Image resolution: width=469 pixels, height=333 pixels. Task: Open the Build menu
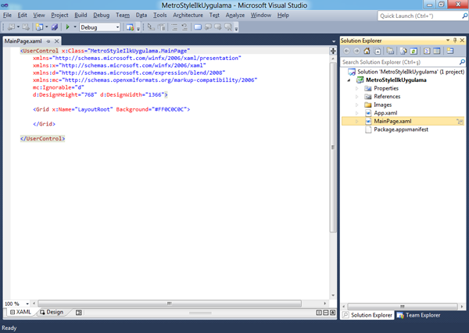coord(81,16)
